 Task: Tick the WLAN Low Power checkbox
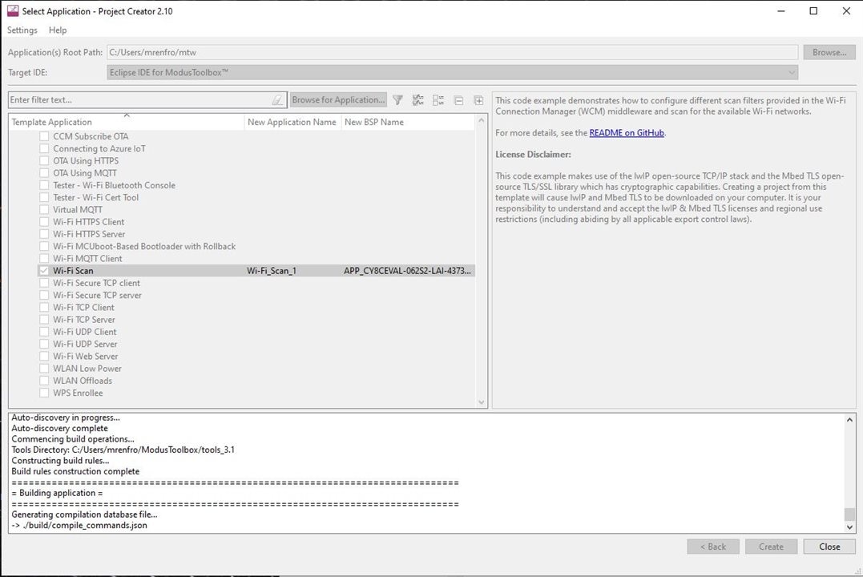tap(44, 369)
